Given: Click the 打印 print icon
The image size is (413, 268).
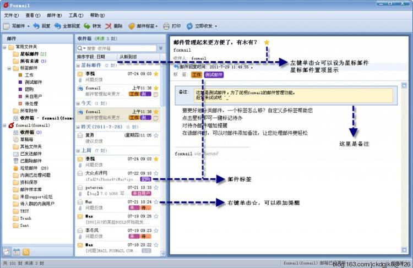Looking at the screenshot, I should click(x=166, y=26).
